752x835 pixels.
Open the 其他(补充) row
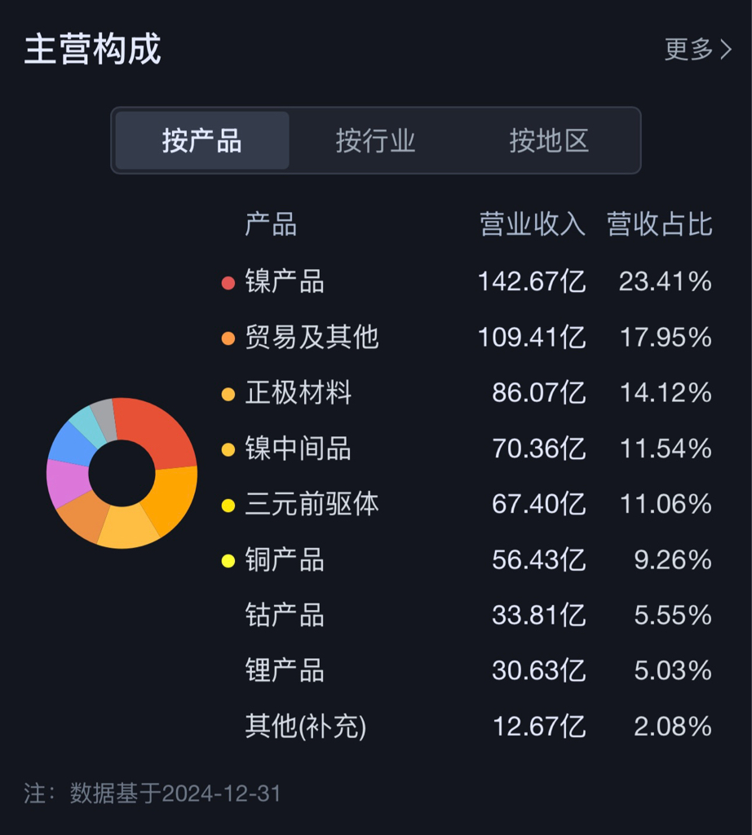478,727
